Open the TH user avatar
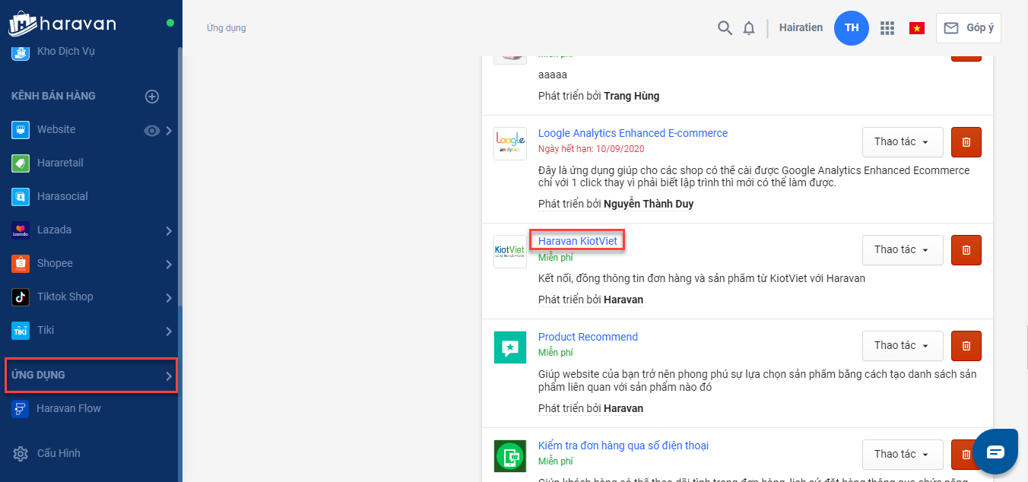This screenshot has height=482, width=1028. pos(852,28)
